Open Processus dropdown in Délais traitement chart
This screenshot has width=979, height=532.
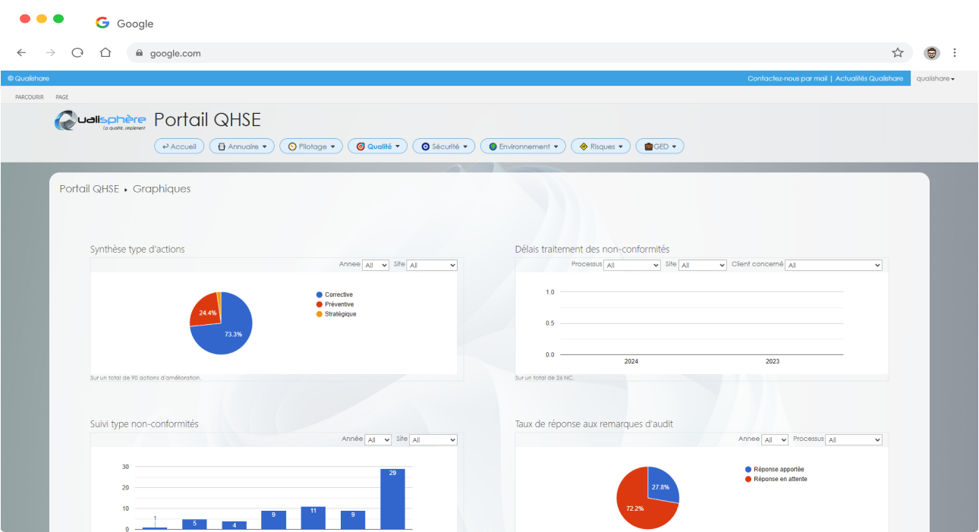(x=632, y=266)
